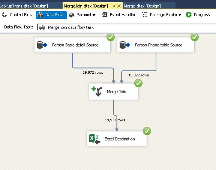Click the 19,972 rows label under Phone table Source
Viewport: 216px width, 170px height.
coord(139,75)
